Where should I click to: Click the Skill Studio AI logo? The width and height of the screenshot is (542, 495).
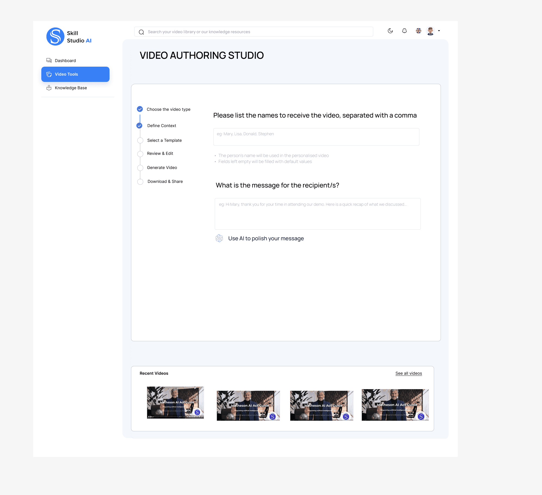point(55,36)
